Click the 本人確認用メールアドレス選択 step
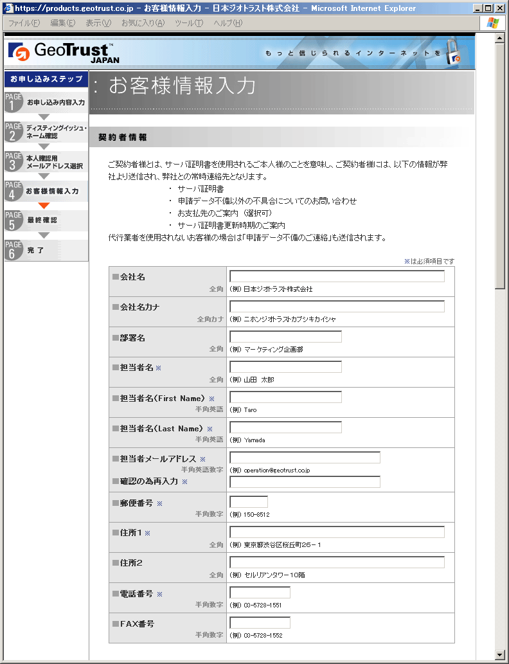Viewport: 509px width, 664px height. click(x=54, y=162)
